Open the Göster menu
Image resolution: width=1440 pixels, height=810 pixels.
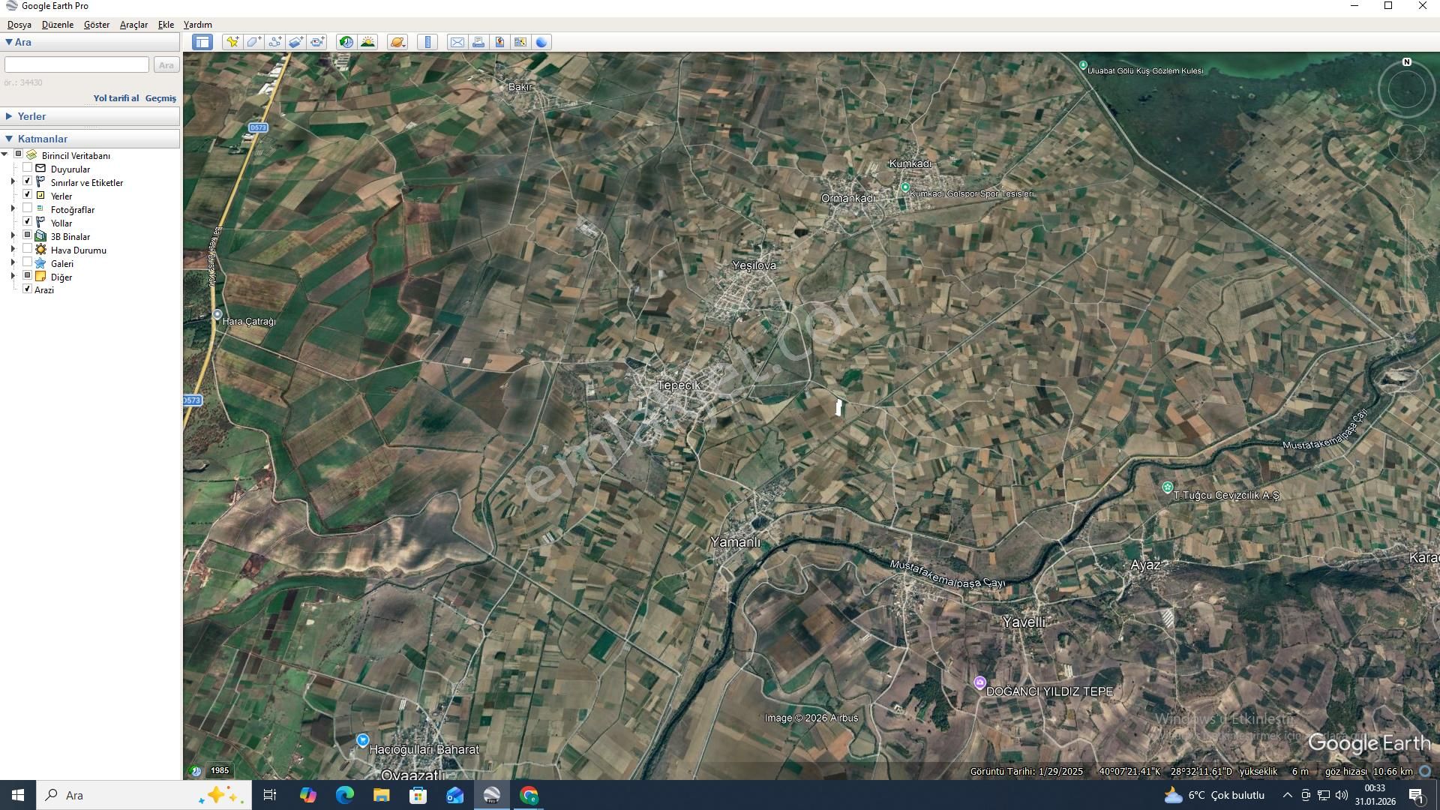click(x=96, y=25)
